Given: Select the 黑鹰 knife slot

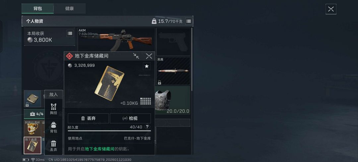Looking at the screenshot, I should click(x=173, y=71).
